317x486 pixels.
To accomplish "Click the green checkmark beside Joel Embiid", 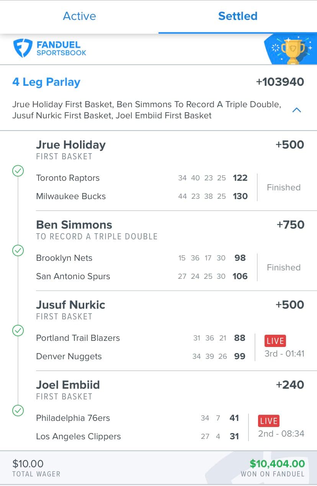I will (x=18, y=411).
